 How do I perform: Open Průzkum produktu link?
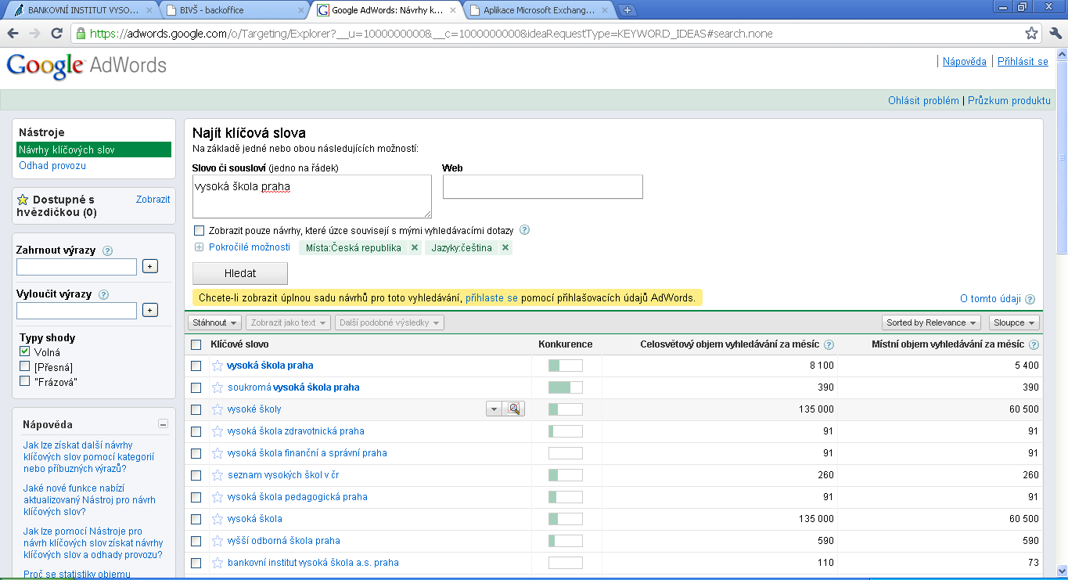pyautogui.click(x=1009, y=101)
